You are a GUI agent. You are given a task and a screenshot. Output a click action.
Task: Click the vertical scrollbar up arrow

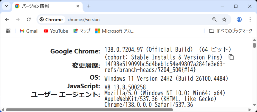click(254, 40)
